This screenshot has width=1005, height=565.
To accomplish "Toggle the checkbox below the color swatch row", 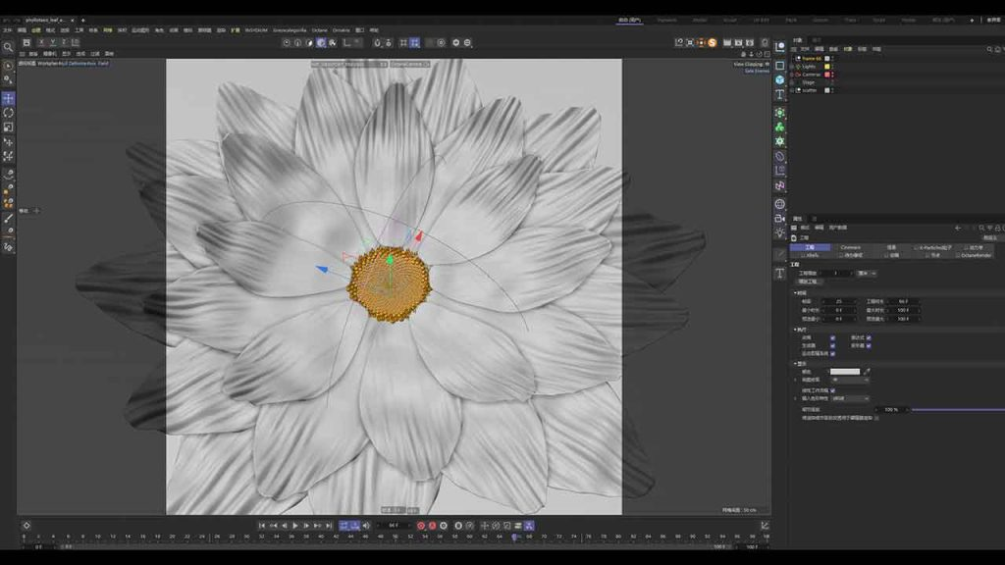I will click(832, 390).
